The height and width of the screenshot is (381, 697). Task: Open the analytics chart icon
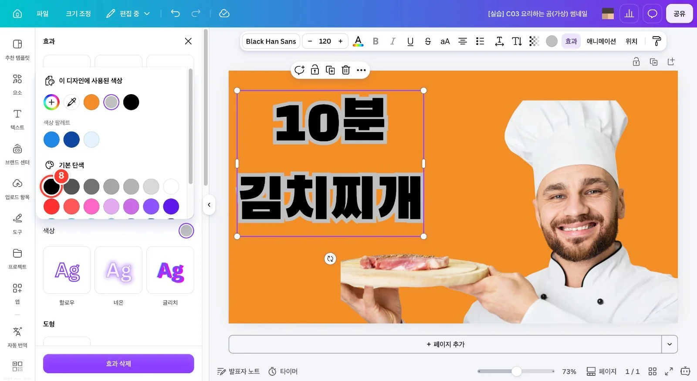click(x=629, y=14)
